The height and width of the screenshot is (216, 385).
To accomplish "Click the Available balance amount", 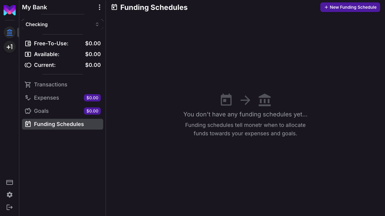I will point(93,54).
